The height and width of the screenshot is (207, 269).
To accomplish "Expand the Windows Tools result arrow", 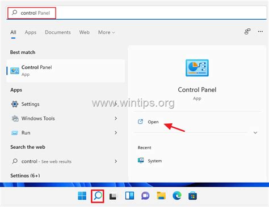I will click(x=116, y=118).
